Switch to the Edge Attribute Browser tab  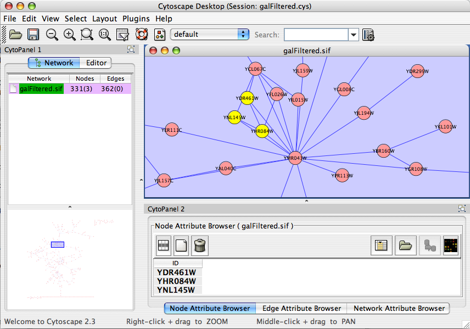[301, 309]
